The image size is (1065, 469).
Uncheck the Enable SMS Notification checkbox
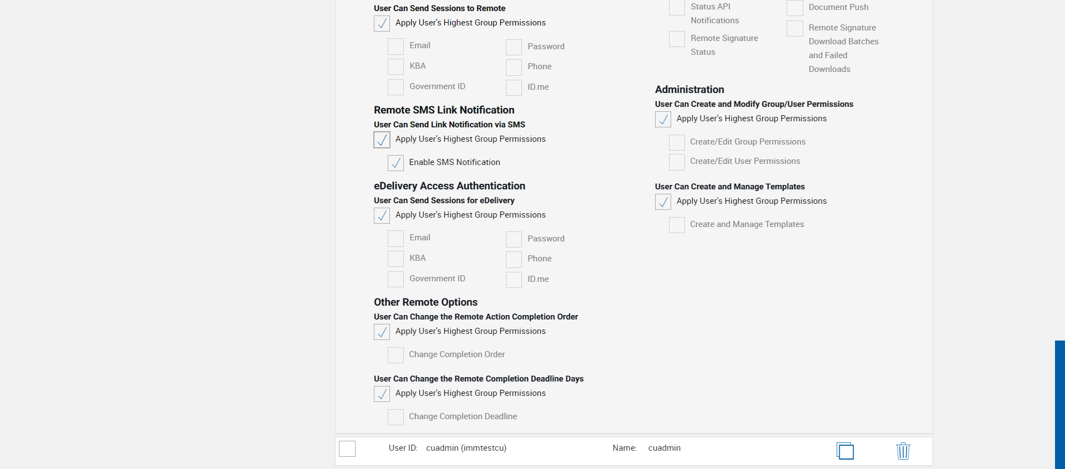pyautogui.click(x=395, y=163)
